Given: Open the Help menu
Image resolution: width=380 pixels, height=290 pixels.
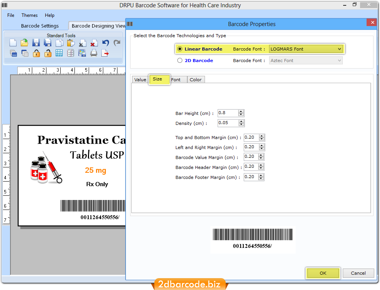Looking at the screenshot, I should [x=50, y=15].
